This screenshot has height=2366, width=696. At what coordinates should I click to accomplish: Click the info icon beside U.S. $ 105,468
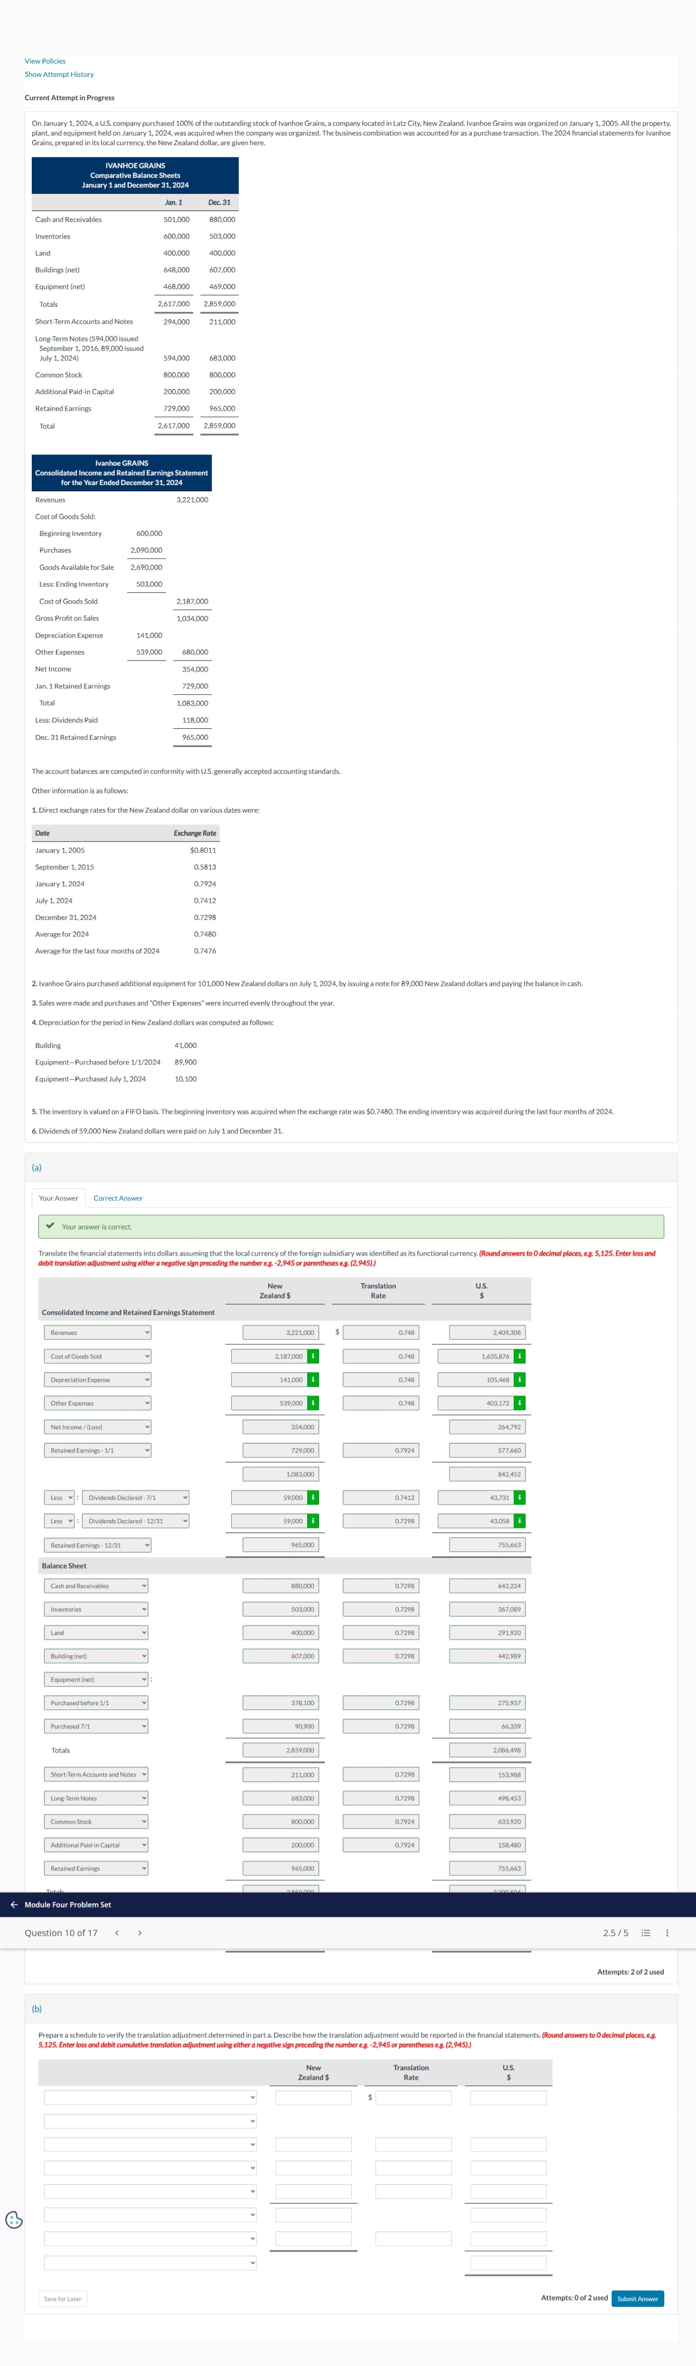click(x=520, y=1380)
